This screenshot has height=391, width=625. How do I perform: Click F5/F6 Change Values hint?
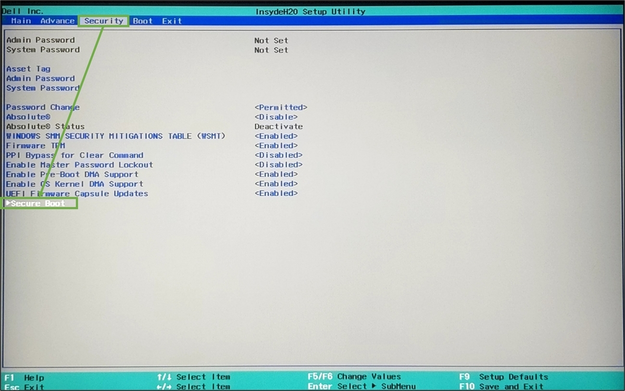[x=354, y=376]
